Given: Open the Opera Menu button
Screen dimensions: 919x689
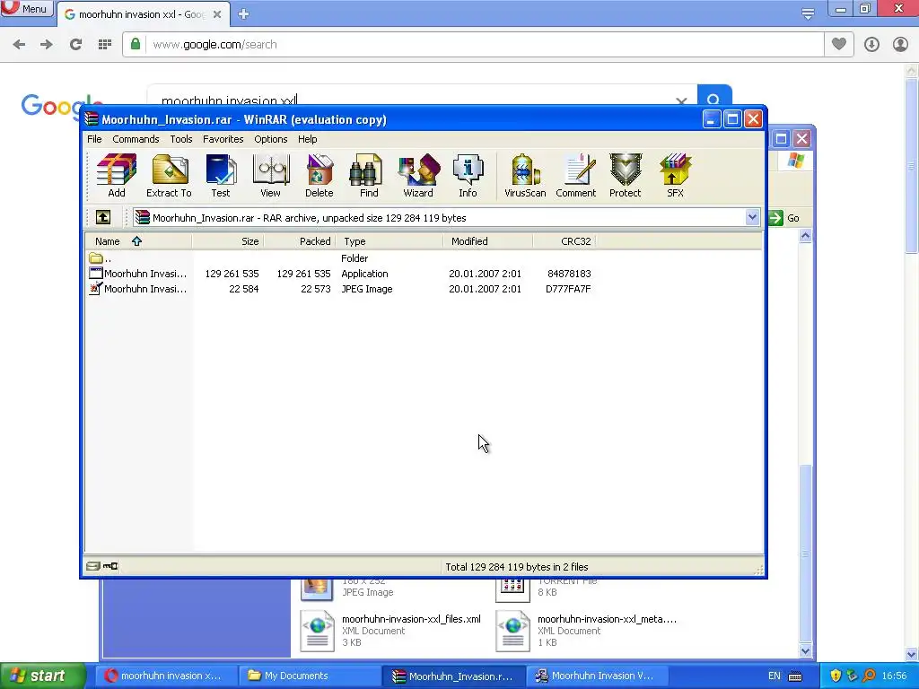Looking at the screenshot, I should [x=26, y=9].
